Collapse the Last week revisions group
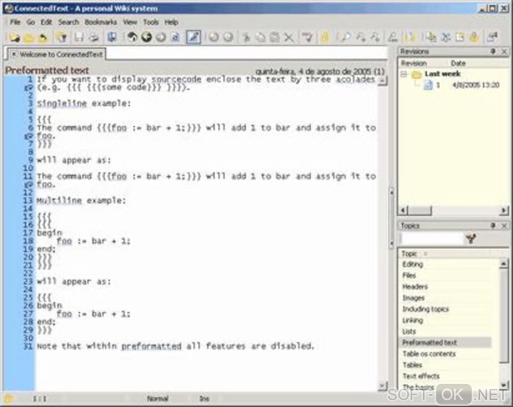 point(404,74)
